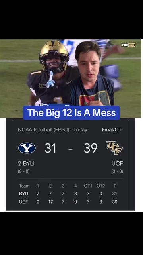Click the Final/OT game status label
Viewport: 143px width, 255px height.
pyautogui.click(x=112, y=130)
